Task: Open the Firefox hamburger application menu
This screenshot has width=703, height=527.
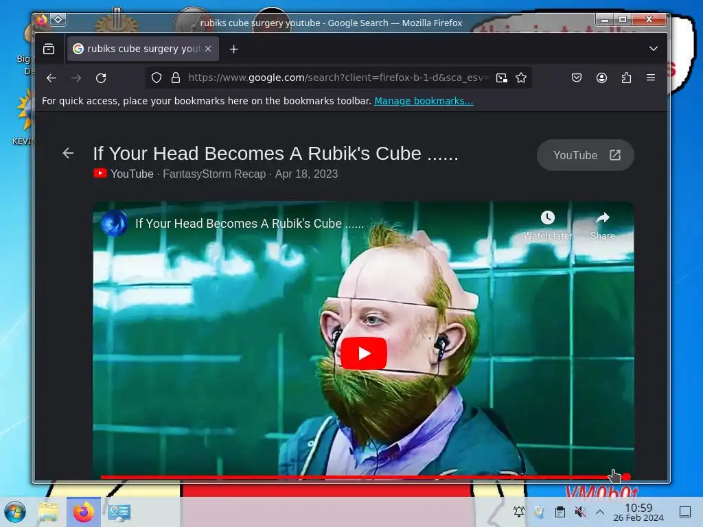Action: pos(651,78)
